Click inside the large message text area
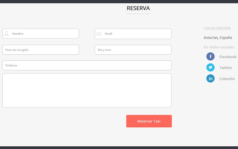 87,90
